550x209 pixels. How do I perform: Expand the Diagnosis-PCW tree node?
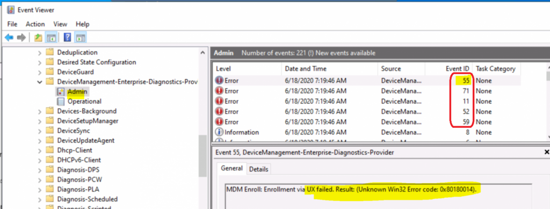[39, 180]
